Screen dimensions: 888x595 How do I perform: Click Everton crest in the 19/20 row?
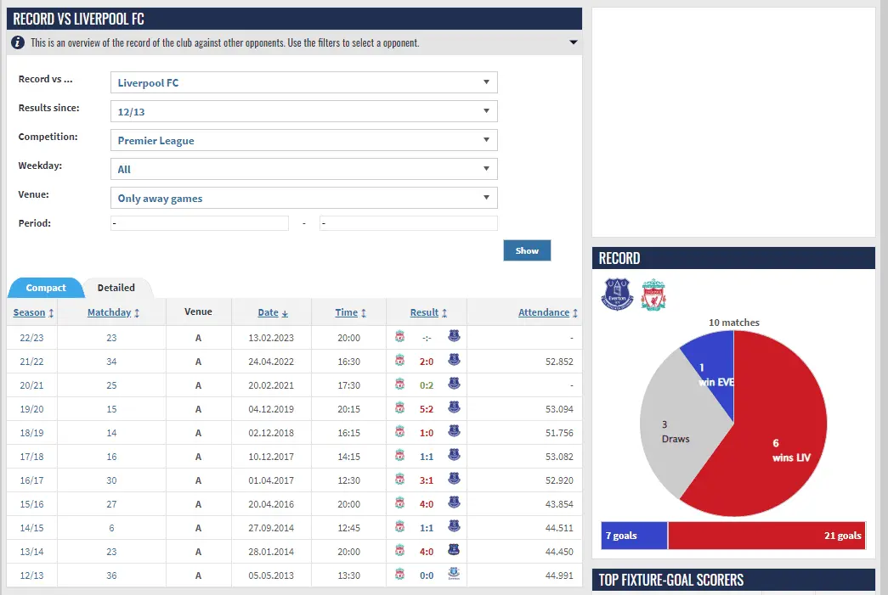454,408
